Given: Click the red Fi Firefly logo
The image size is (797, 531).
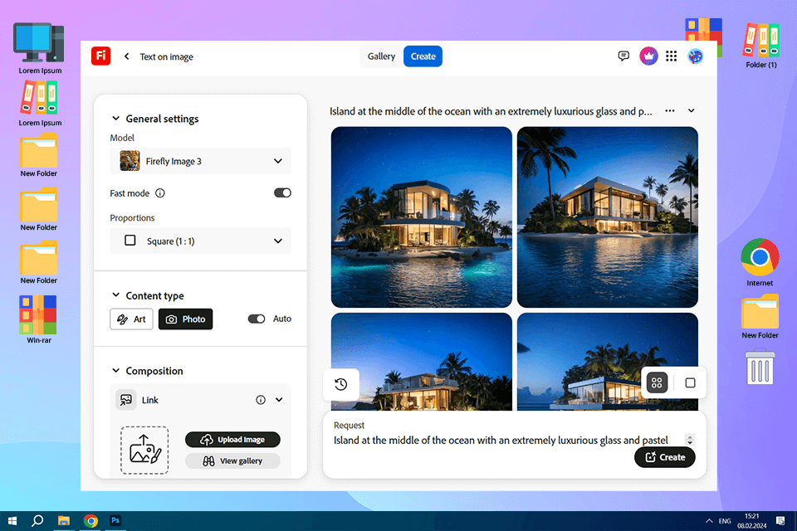Looking at the screenshot, I should 100,56.
